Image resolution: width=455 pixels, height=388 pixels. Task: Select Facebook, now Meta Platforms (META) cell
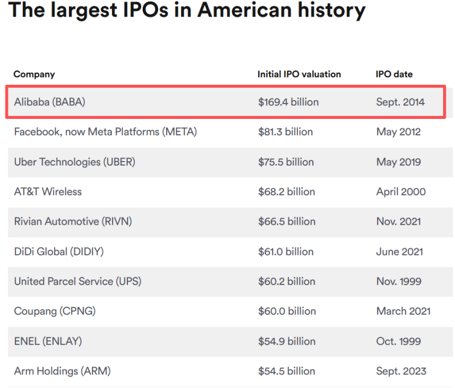coord(106,132)
